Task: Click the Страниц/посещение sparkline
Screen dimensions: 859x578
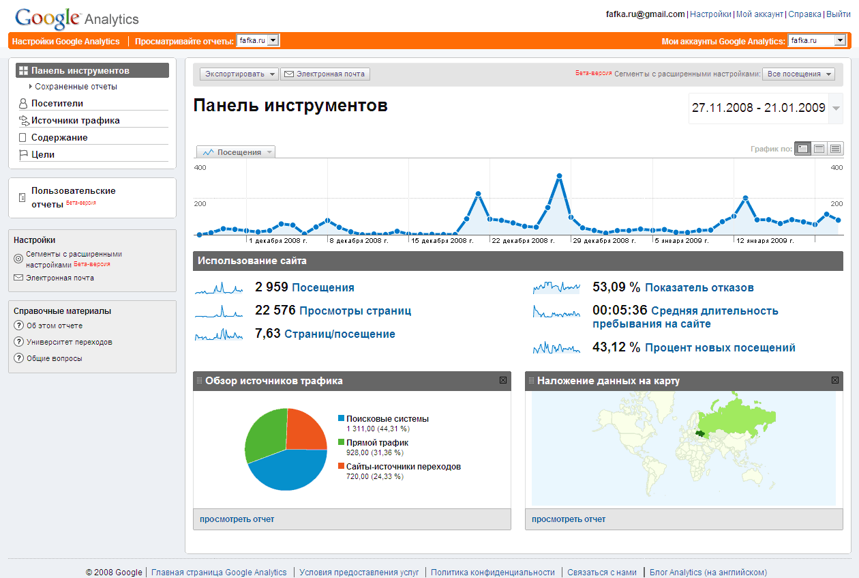Action: [x=219, y=335]
